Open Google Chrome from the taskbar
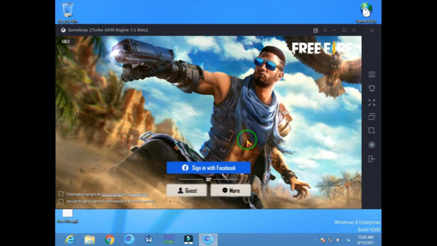 [110, 240]
